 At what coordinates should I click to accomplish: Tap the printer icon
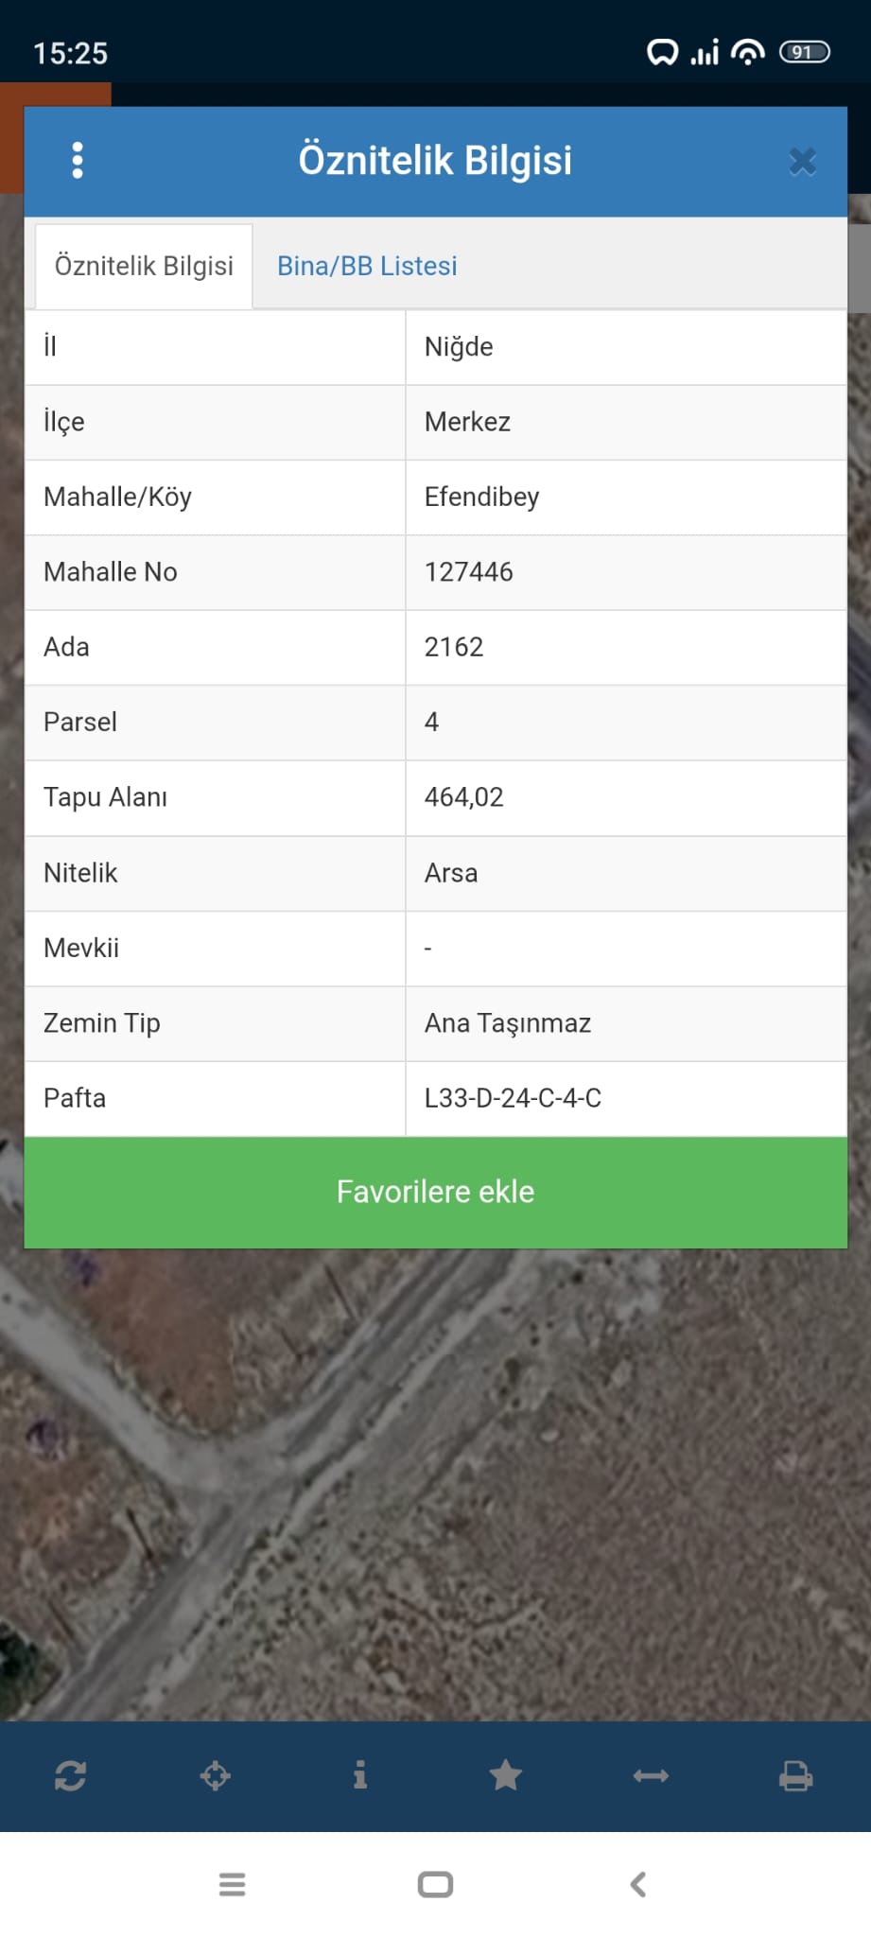(795, 1775)
